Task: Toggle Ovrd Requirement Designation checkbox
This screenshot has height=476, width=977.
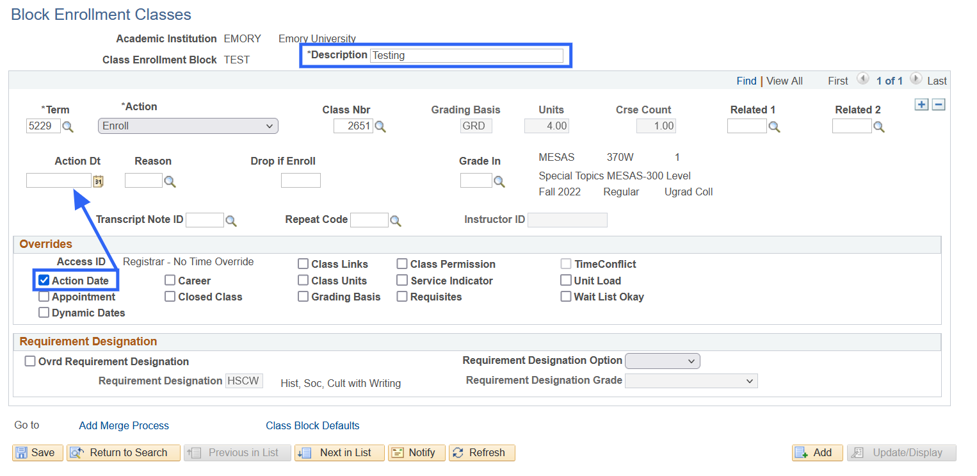Action: point(30,361)
